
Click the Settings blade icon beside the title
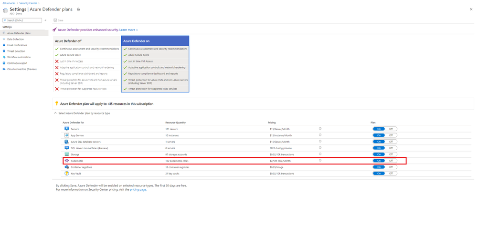click(x=5, y=10)
